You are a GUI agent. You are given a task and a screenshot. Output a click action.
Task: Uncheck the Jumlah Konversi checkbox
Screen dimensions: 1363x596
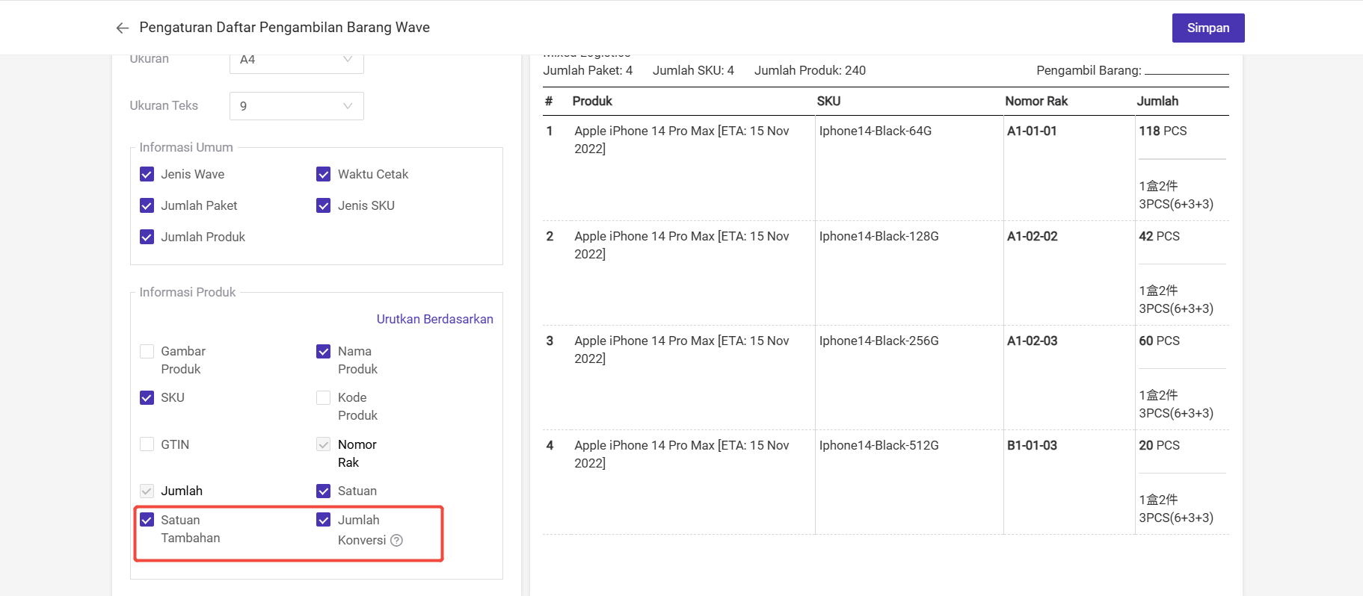pyautogui.click(x=324, y=520)
